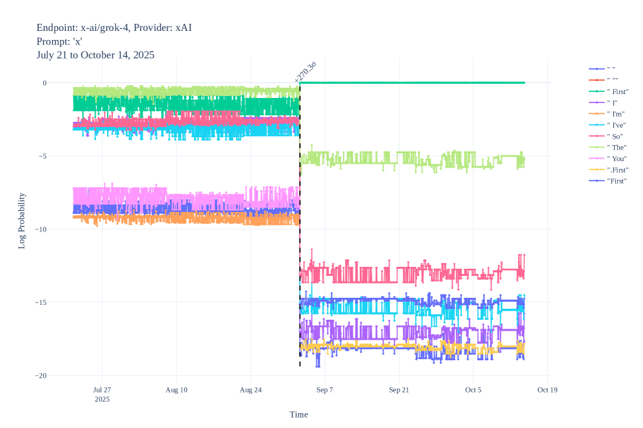This screenshot has height=428, width=643.
Task: Click the y-axis tick label 0
Action: pyautogui.click(x=45, y=83)
